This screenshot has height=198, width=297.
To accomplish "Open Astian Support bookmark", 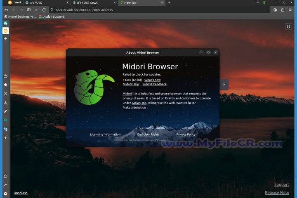I will (x=52, y=16).
